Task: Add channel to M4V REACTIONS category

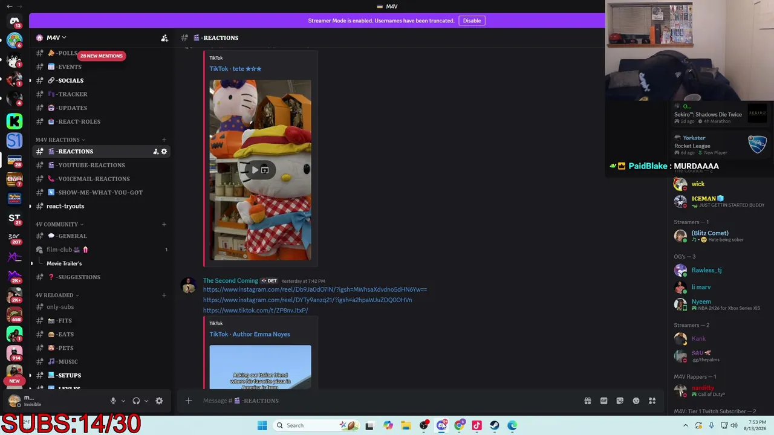Action: 164,140
